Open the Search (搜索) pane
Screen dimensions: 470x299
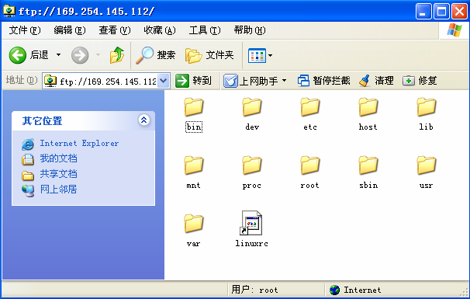(x=155, y=55)
